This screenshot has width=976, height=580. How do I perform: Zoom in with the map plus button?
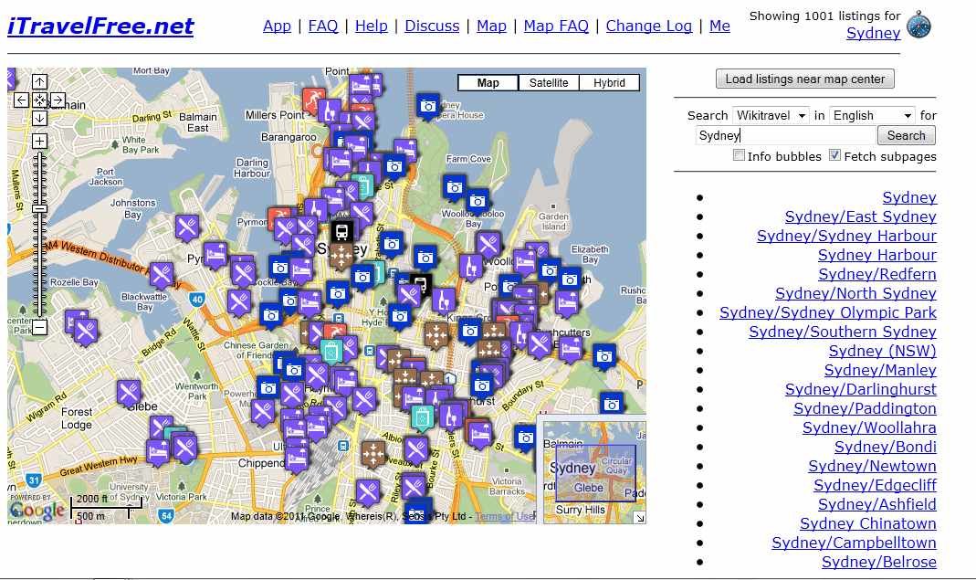[x=39, y=142]
